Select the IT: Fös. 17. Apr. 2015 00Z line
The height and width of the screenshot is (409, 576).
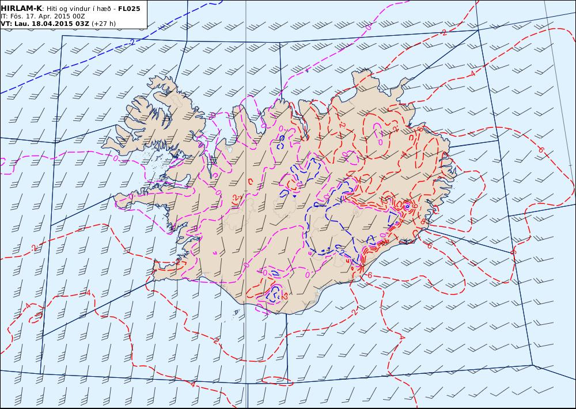43,16
